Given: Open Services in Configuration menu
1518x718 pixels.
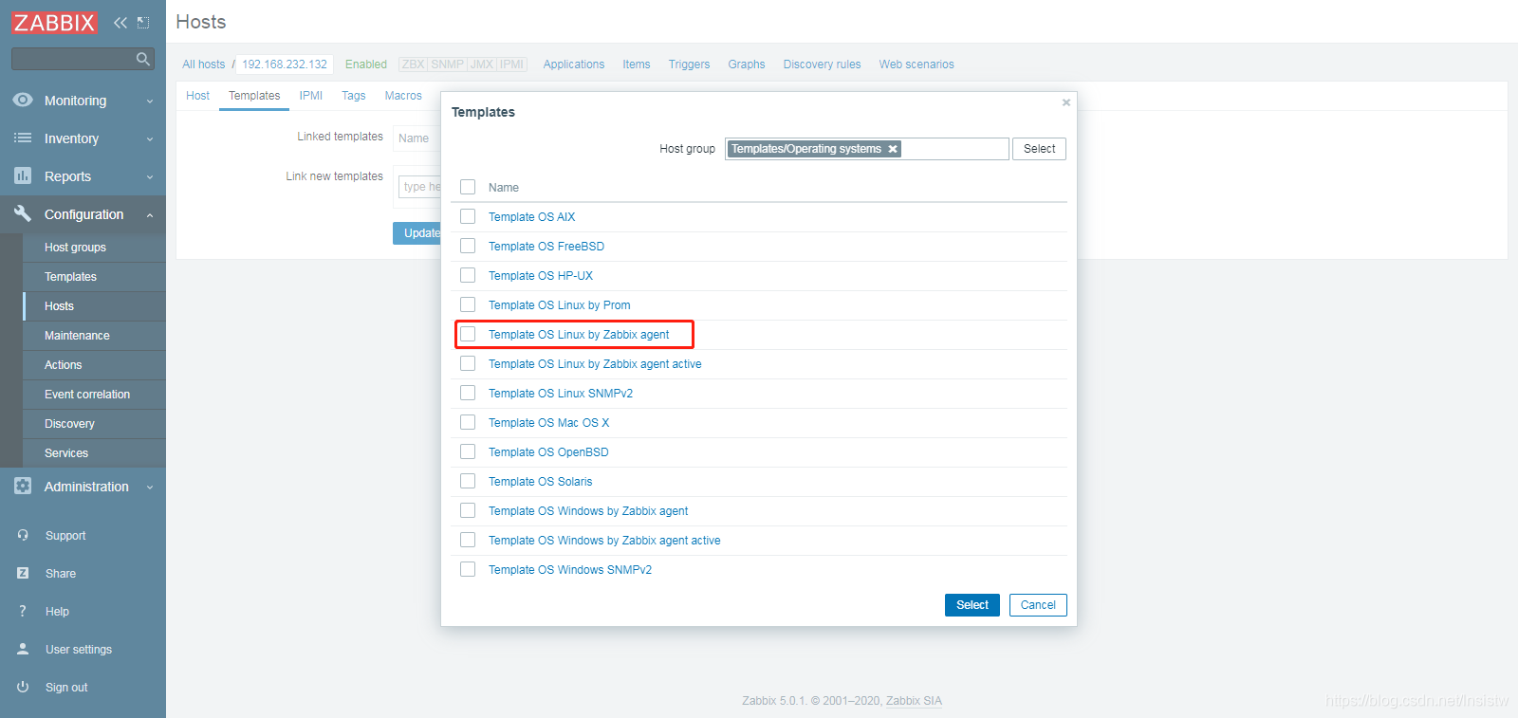Looking at the screenshot, I should point(66,453).
